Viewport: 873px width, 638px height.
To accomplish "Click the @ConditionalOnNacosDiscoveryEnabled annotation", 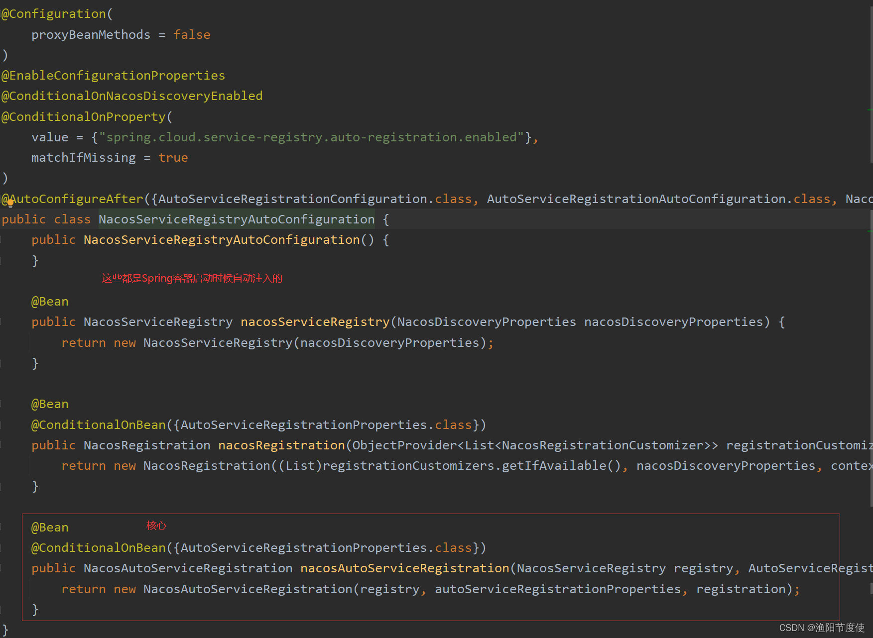I will [x=132, y=96].
